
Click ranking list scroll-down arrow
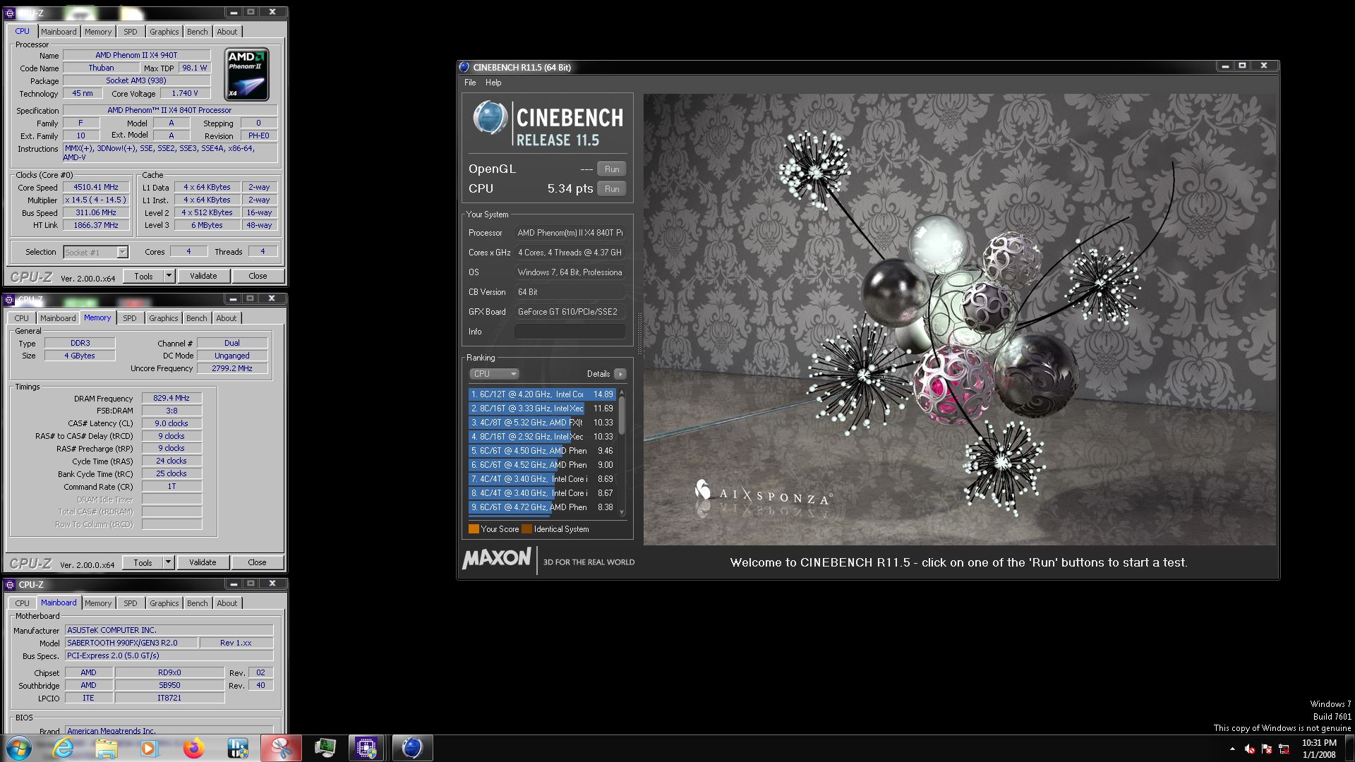tap(622, 512)
